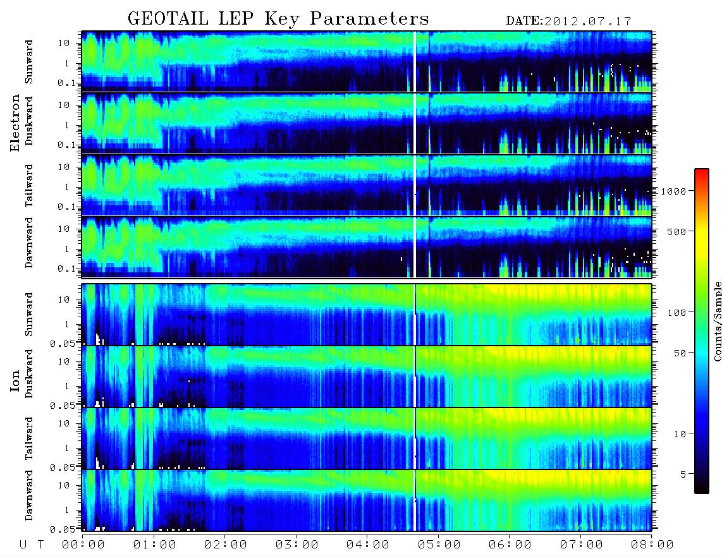Click the 0.05 tick of Ion Dawnward axis
The width and height of the screenshot is (722, 556).
tap(62, 529)
